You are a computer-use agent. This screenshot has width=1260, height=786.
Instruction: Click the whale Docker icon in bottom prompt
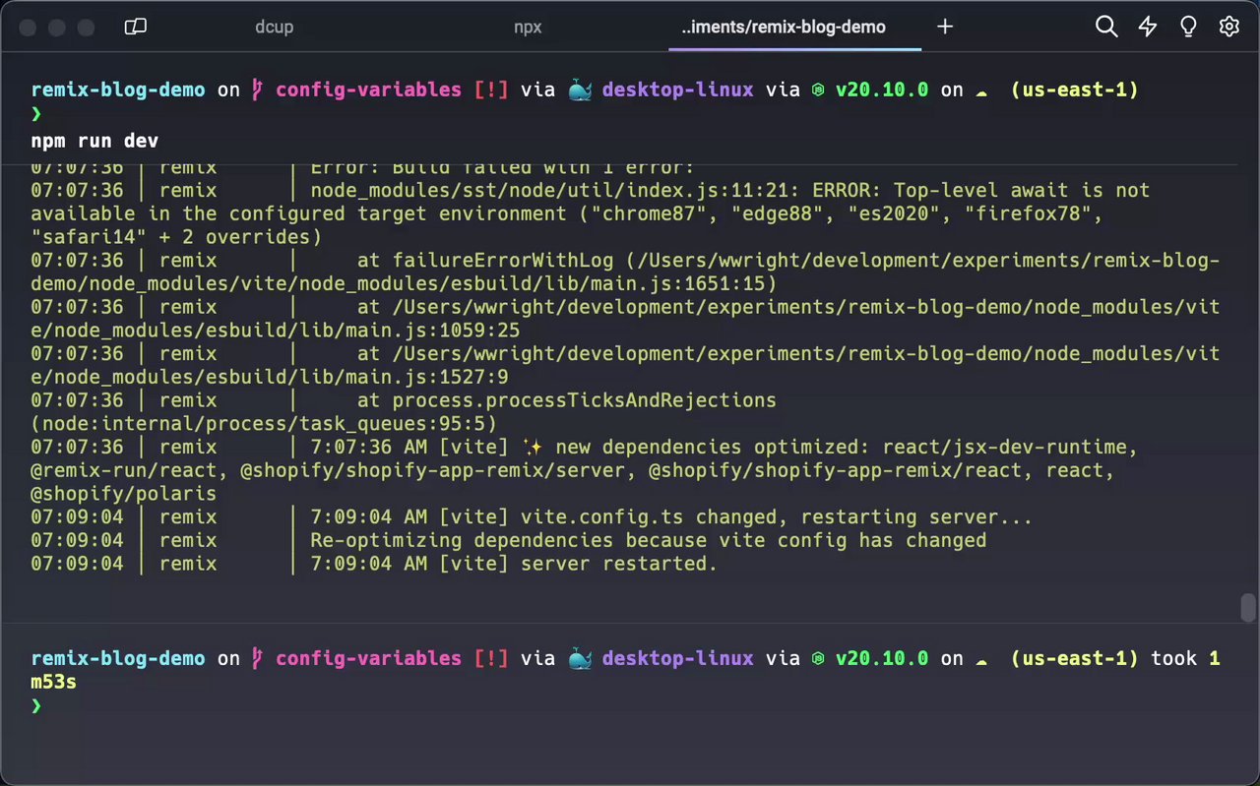point(580,658)
